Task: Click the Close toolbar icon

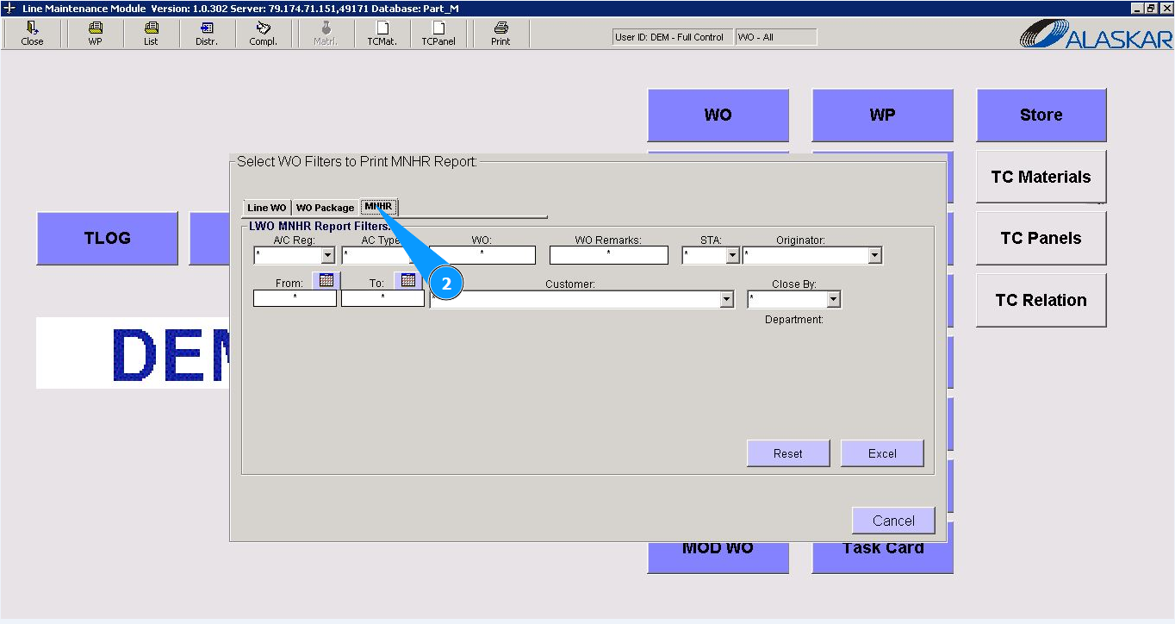Action: (32, 34)
